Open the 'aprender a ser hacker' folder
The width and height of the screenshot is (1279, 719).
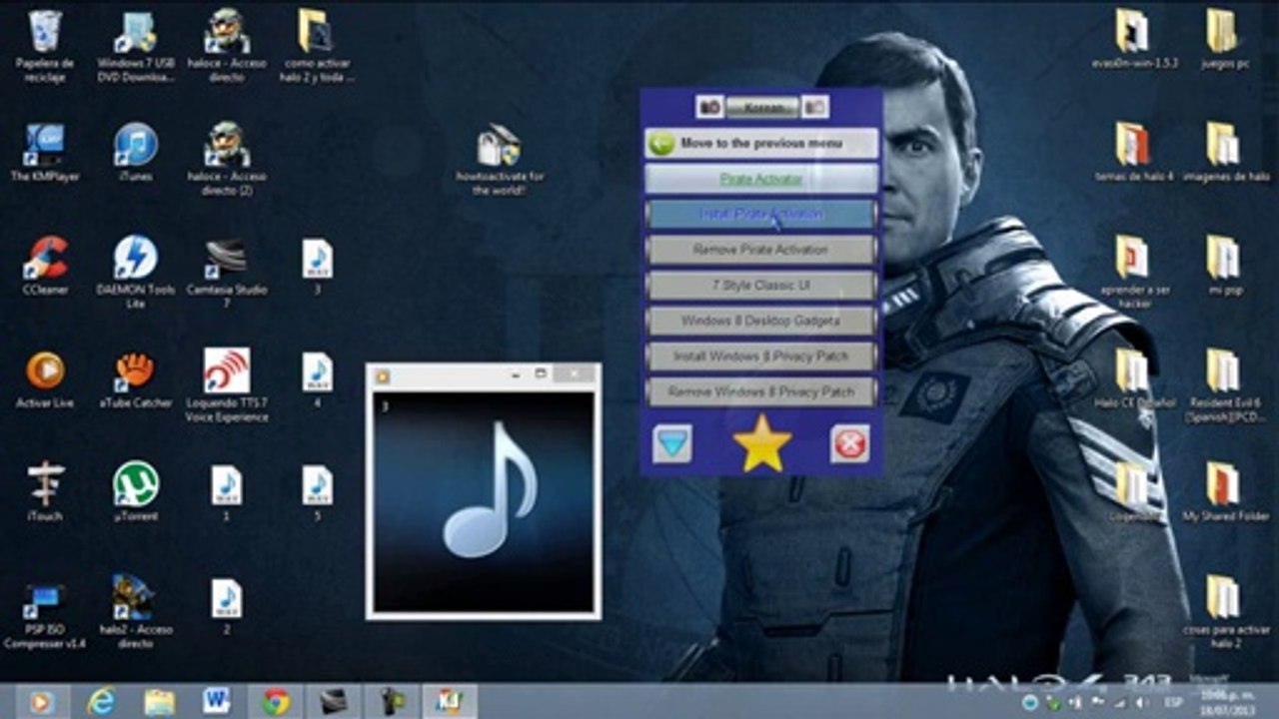pos(1133,272)
